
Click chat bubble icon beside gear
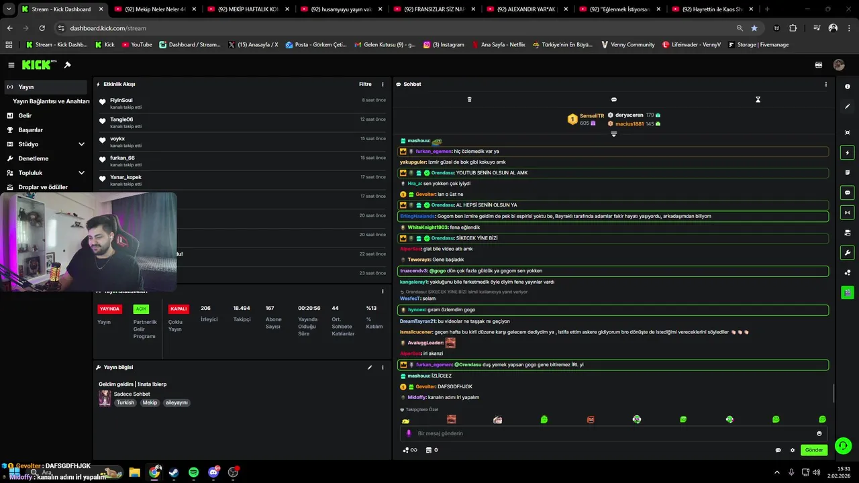[x=778, y=450]
